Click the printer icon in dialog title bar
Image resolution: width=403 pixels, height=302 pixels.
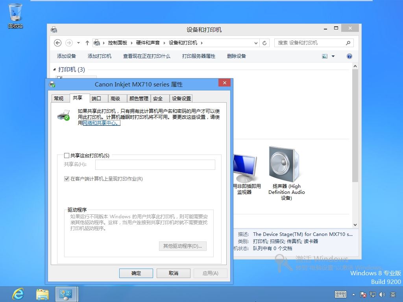point(52,84)
